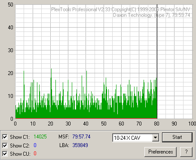Click the Daxon Technology disc info text
Screen dimensions: 196x160
pos(152,15)
